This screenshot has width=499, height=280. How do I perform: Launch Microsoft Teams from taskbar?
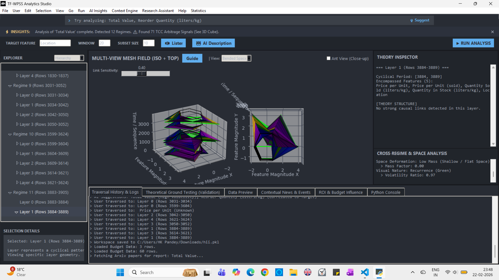(221, 272)
